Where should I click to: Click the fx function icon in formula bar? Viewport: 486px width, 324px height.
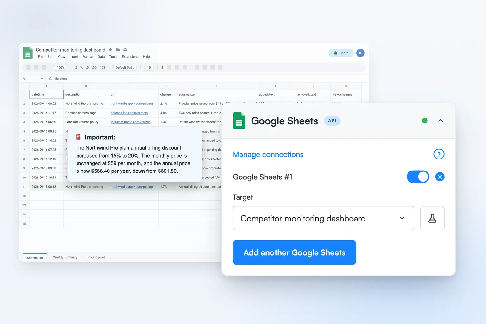[50, 78]
